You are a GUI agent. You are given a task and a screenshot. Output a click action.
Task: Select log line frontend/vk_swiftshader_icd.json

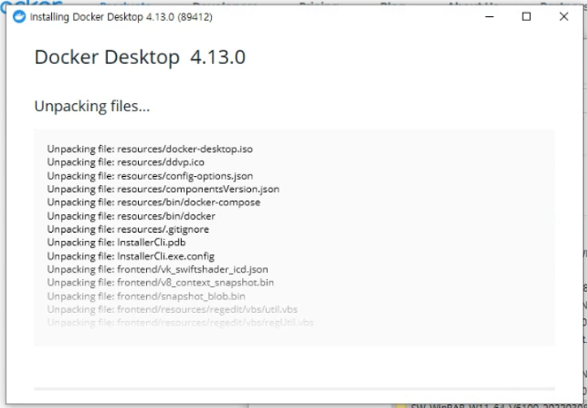click(158, 269)
